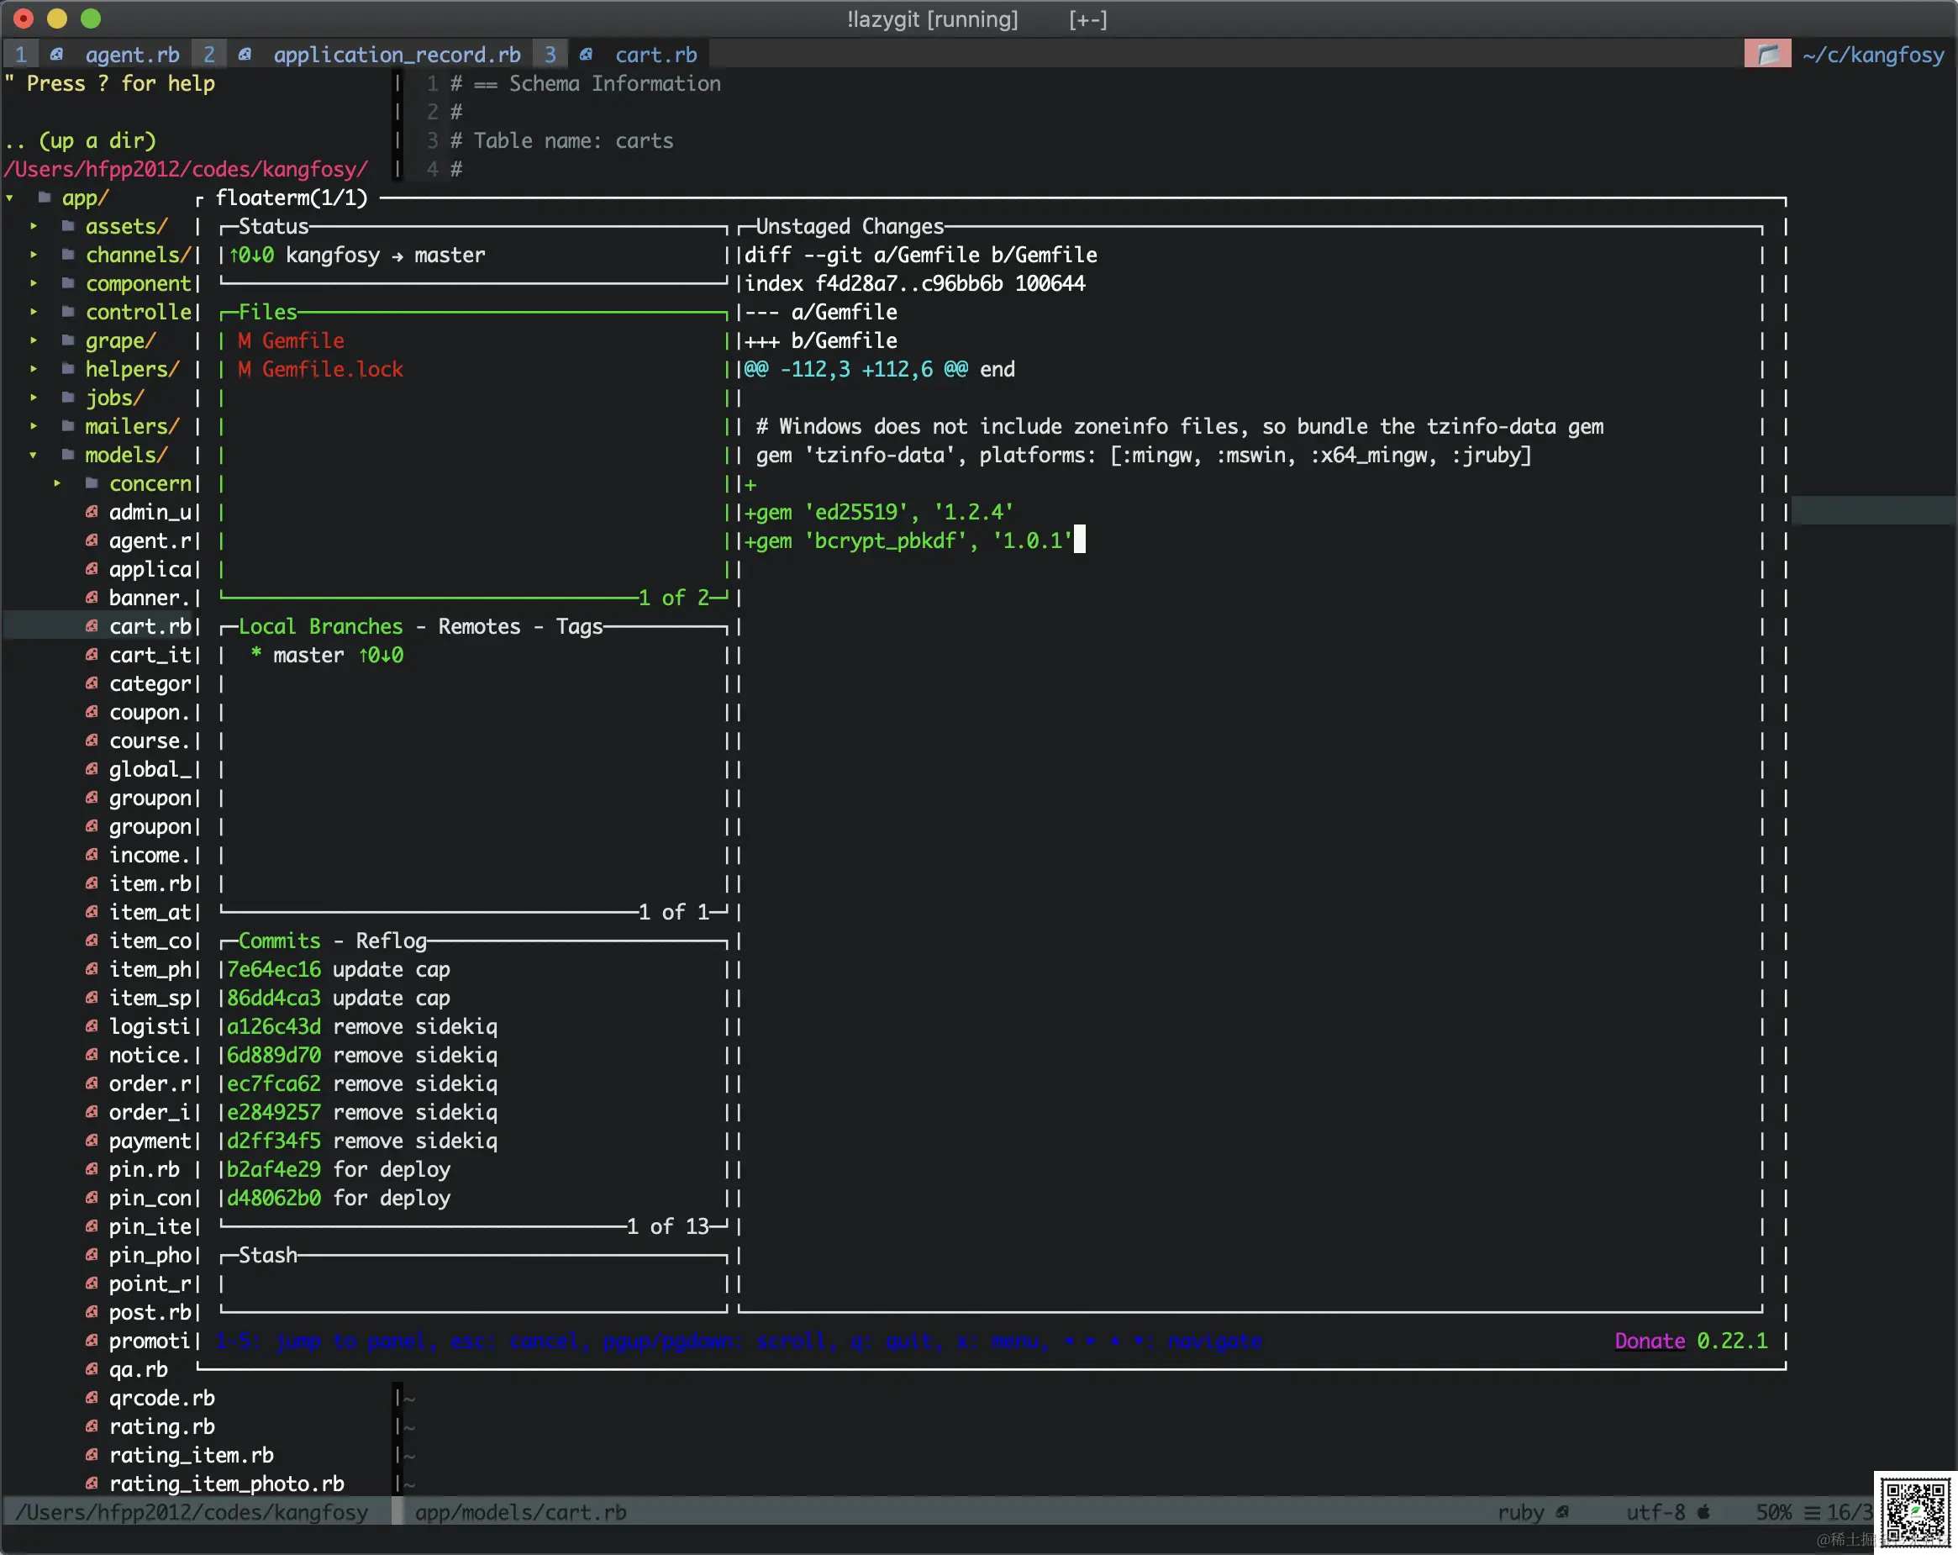Select modified Gemfile.lock in Files panel
The height and width of the screenshot is (1555, 1958).
[331, 369]
